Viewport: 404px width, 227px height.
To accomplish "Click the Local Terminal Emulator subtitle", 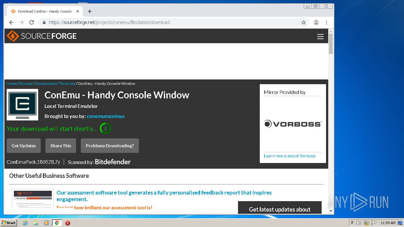I will (71, 106).
